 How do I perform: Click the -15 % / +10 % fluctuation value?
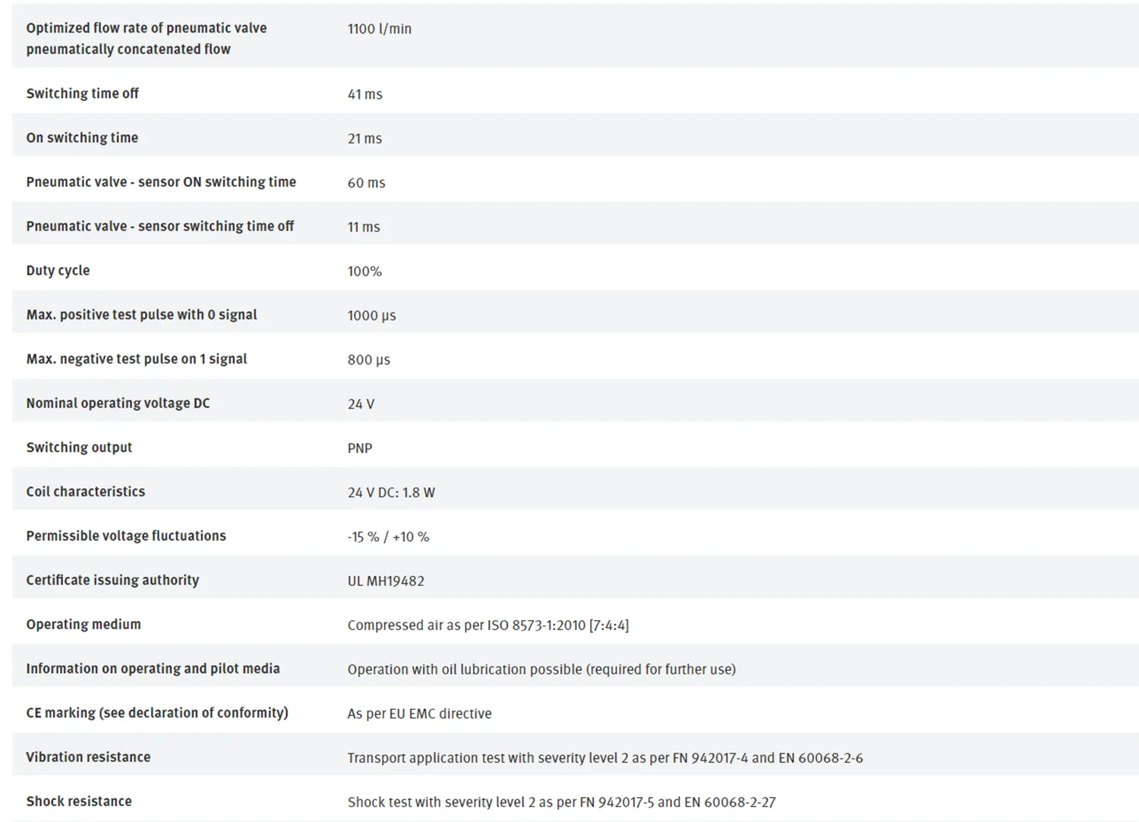pyautogui.click(x=388, y=537)
